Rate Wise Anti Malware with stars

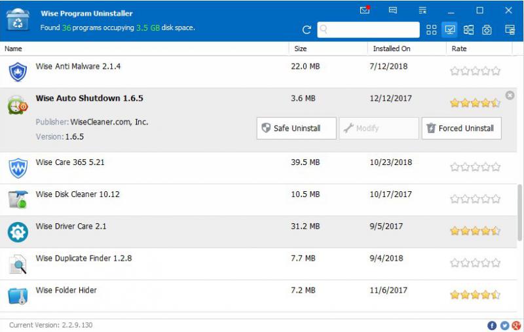point(475,71)
